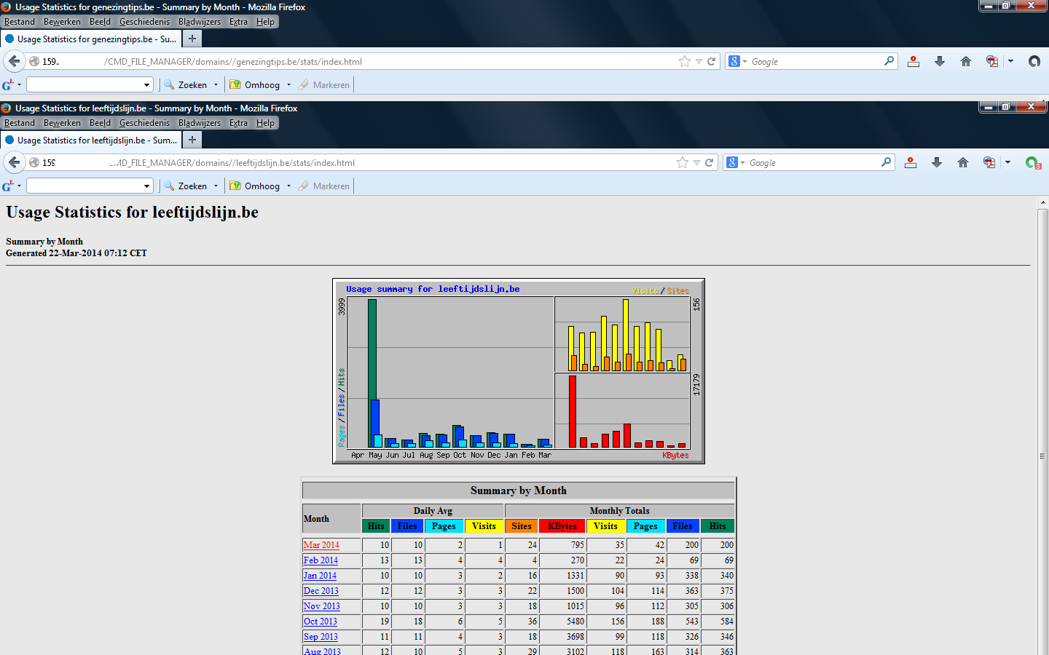Expand Omhoog dropdown arrow in leeftijdslijn window

pyautogui.click(x=288, y=186)
